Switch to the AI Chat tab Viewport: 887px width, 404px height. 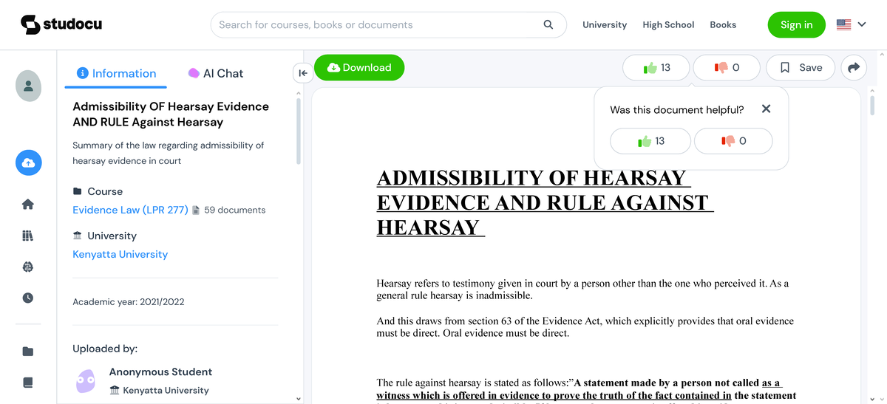(x=215, y=73)
